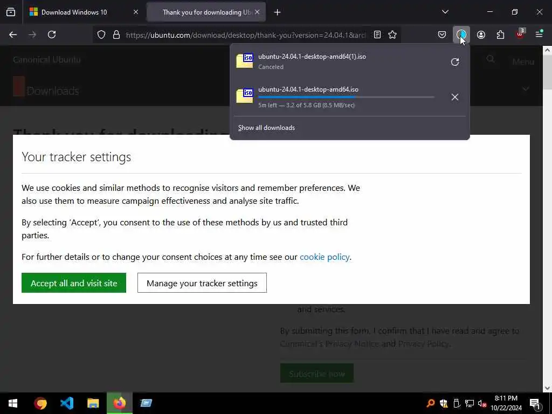The width and height of the screenshot is (552, 414).
Task: Click ubuntu-24.04.1-desktop-amd64(1).iso file name
Action: click(312, 57)
